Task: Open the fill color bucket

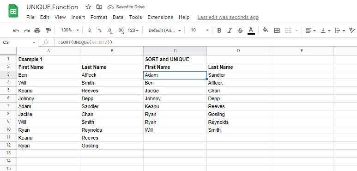Action: 266,30
